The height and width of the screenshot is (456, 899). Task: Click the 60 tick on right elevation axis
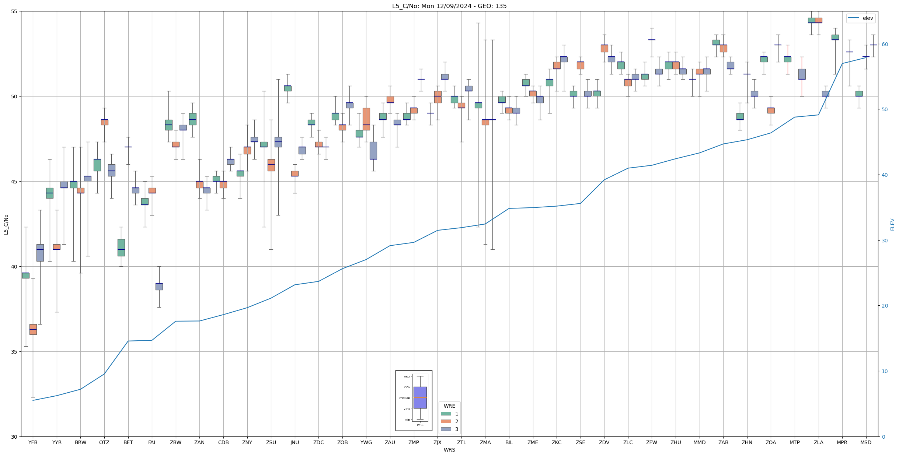pyautogui.click(x=885, y=44)
